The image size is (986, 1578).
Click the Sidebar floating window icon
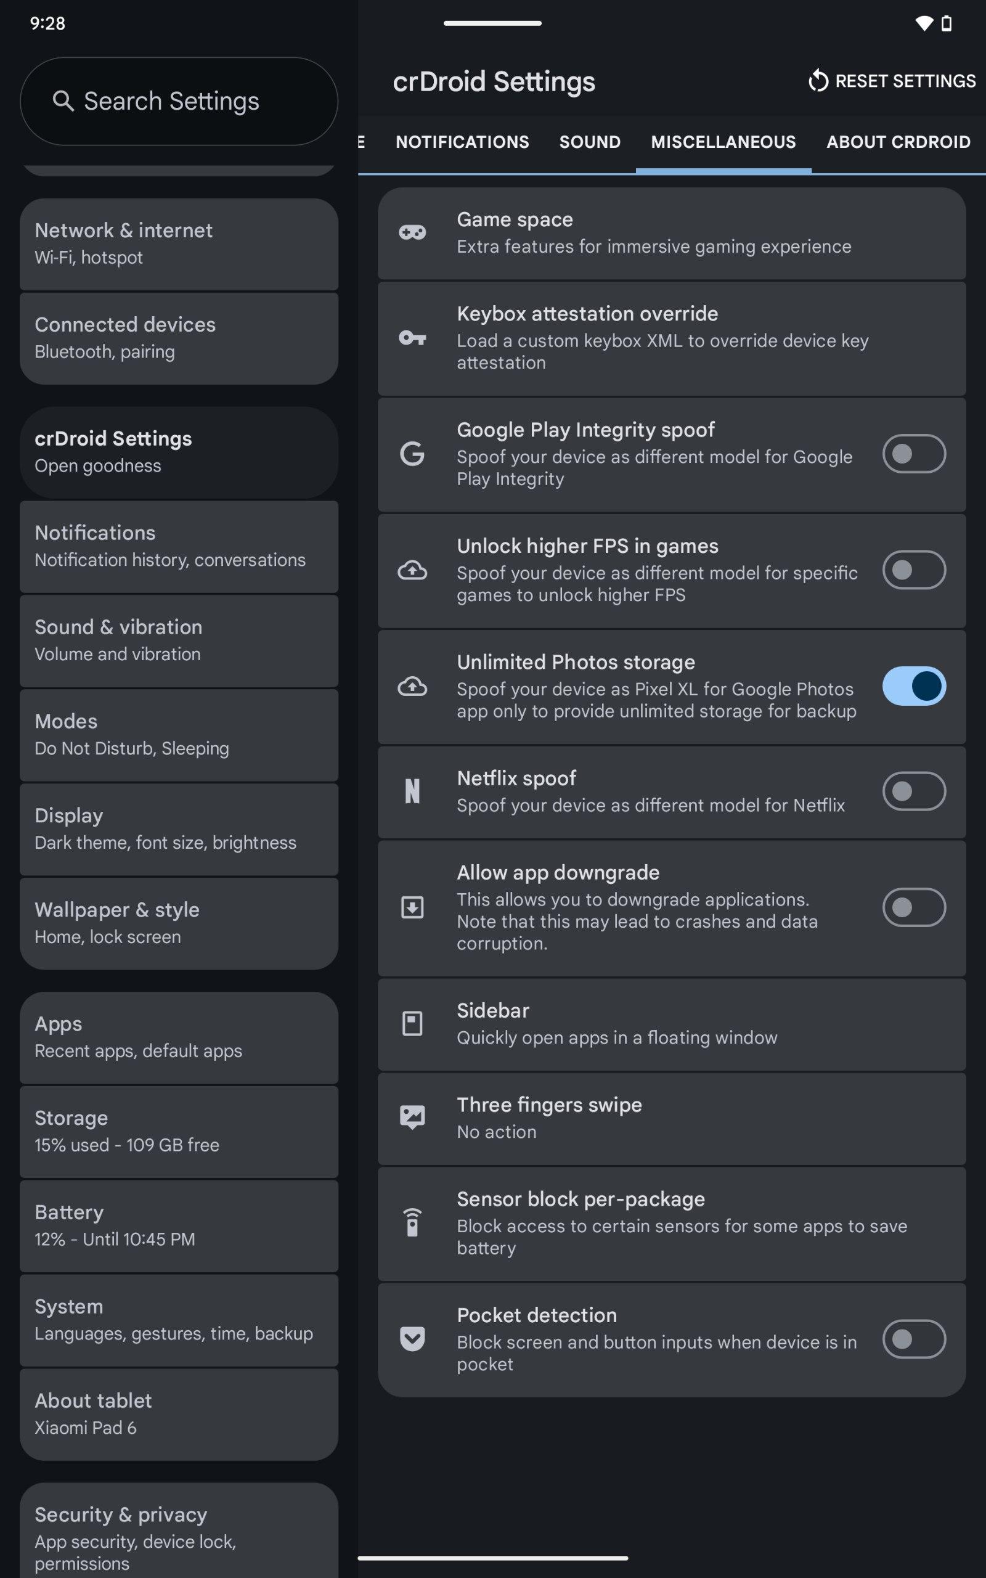tap(412, 1023)
